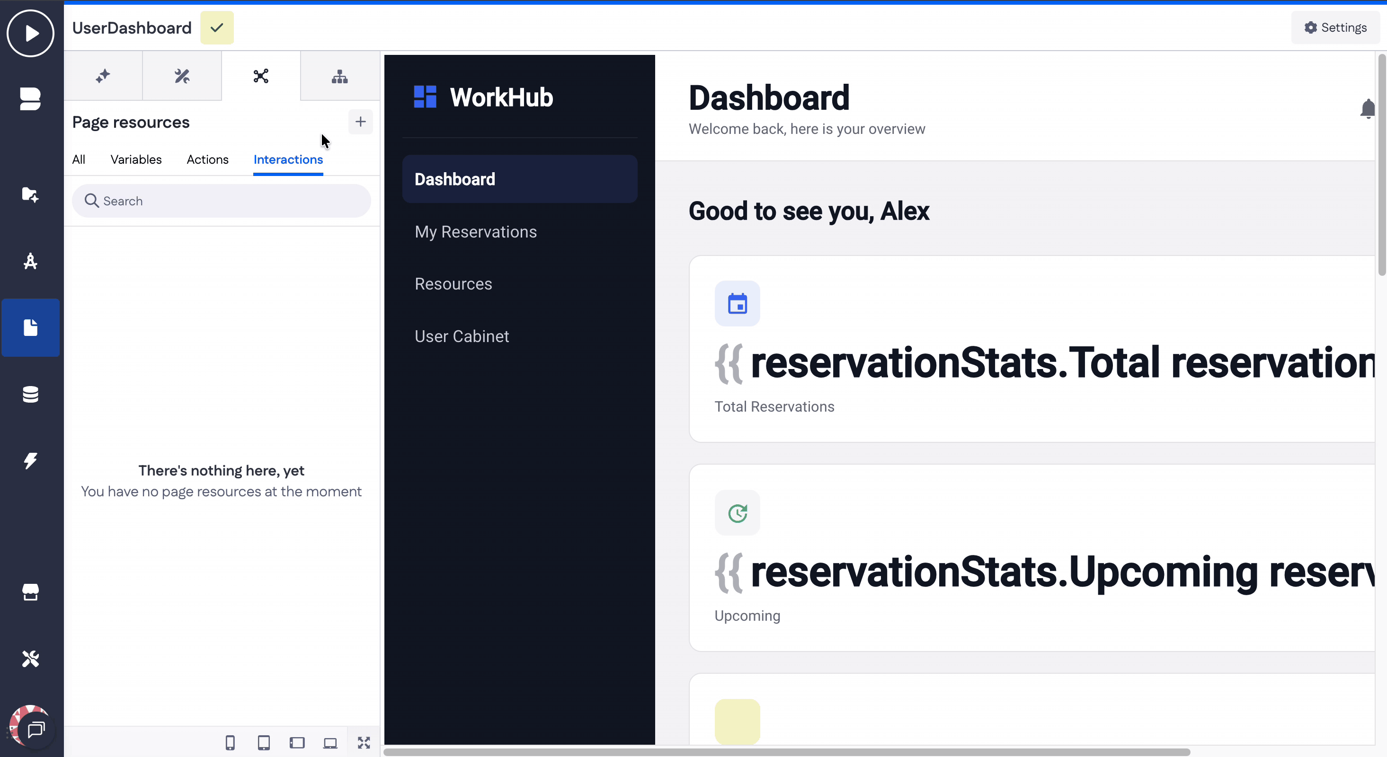This screenshot has height=757, width=1387.
Task: Open the folder with sparkle icon
Action: (x=31, y=195)
